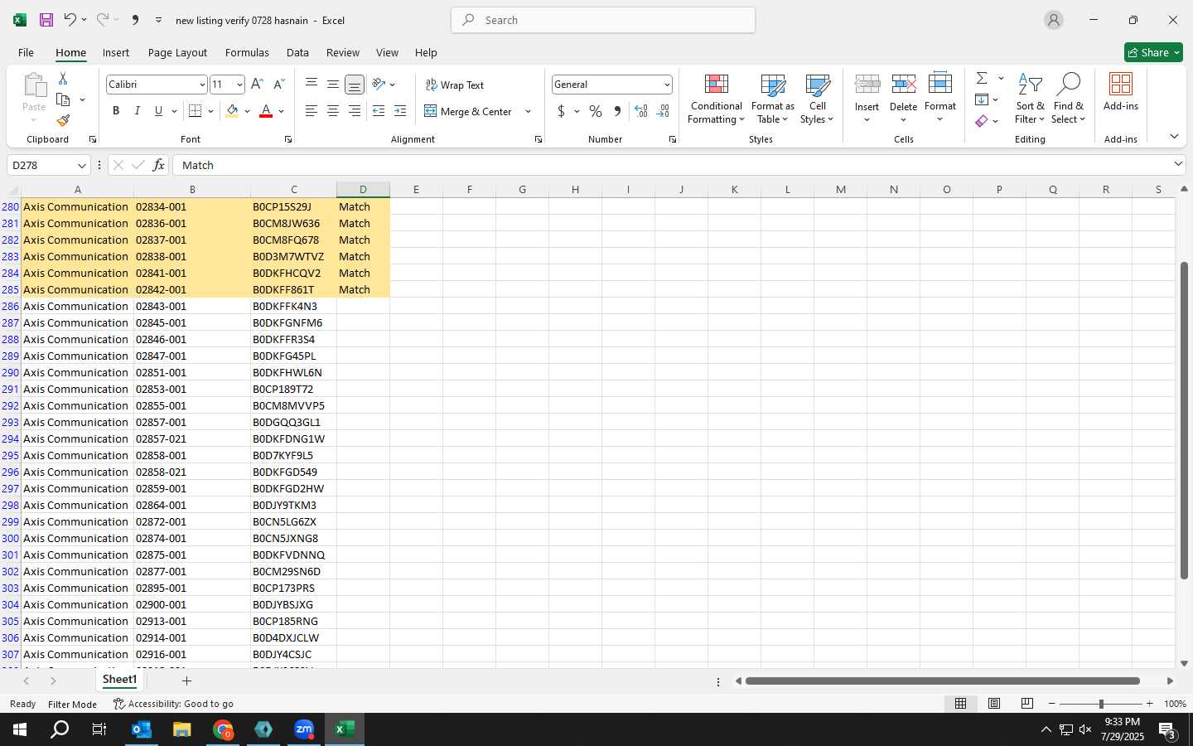Collapse the ribbon with the chevron

point(1174,137)
